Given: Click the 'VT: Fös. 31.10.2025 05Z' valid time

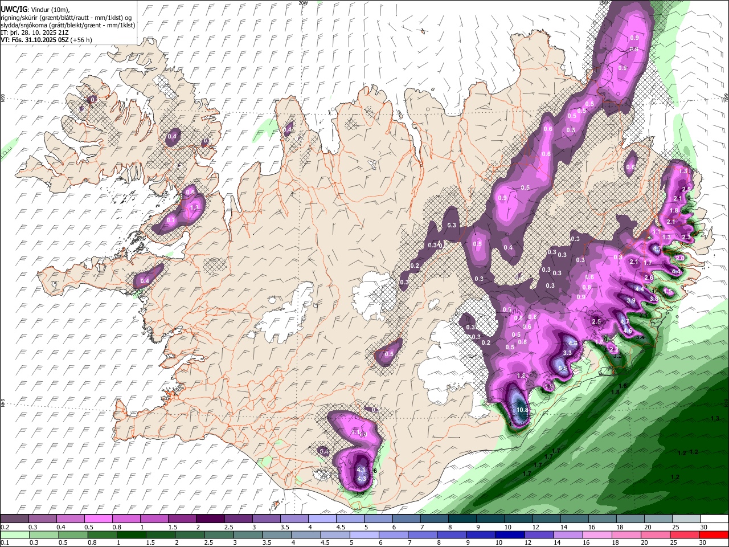Looking at the screenshot, I should coord(35,40).
